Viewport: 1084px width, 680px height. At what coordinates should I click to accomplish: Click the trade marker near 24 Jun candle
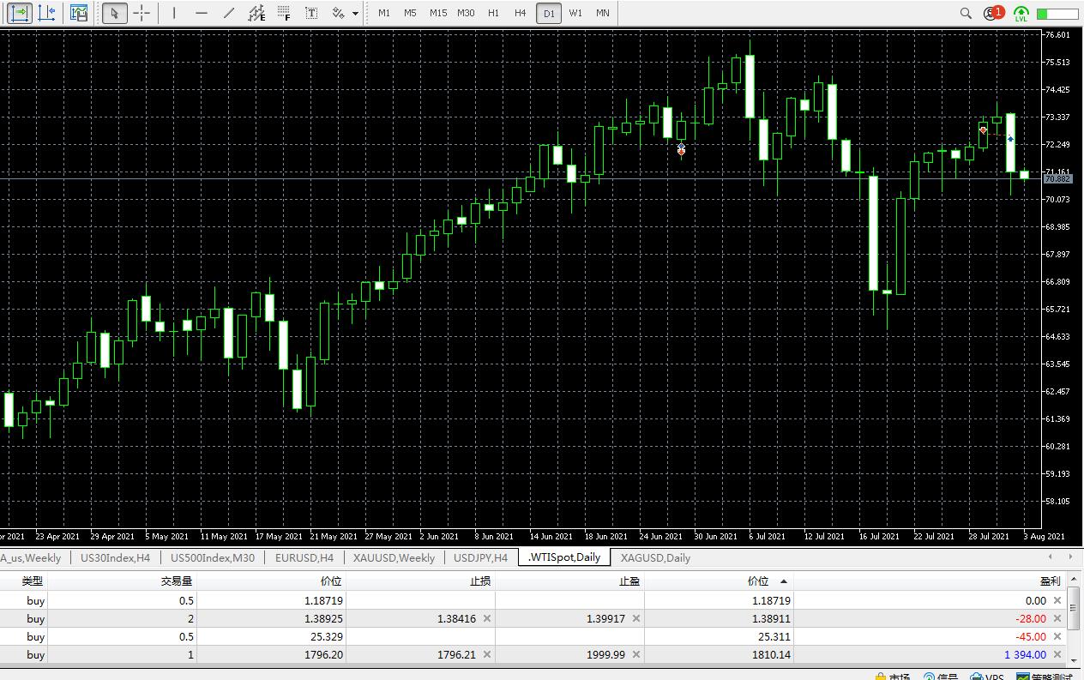[681, 150]
